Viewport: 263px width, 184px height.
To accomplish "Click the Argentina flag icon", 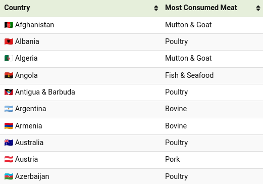I will pos(9,109).
